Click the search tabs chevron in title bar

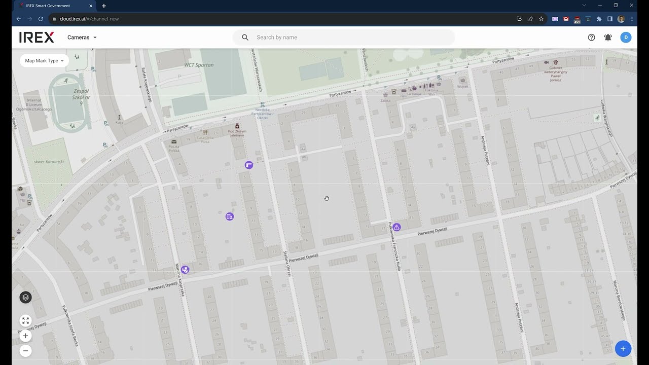click(584, 5)
